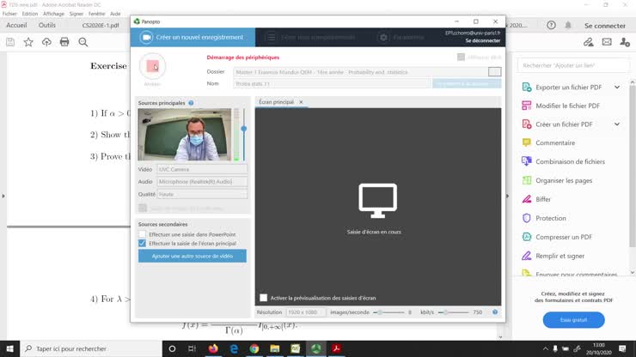The width and height of the screenshot is (636, 357).
Task: Uncheck main screen capture checkbox
Action: (x=143, y=244)
